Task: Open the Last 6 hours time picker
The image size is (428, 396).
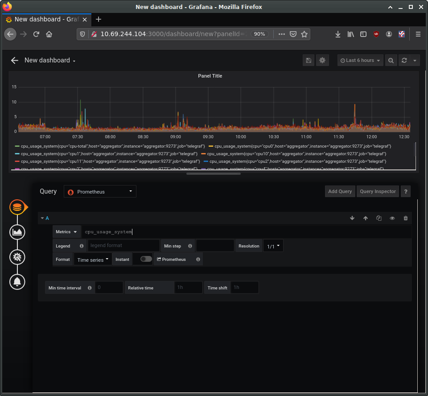Action: click(x=360, y=60)
